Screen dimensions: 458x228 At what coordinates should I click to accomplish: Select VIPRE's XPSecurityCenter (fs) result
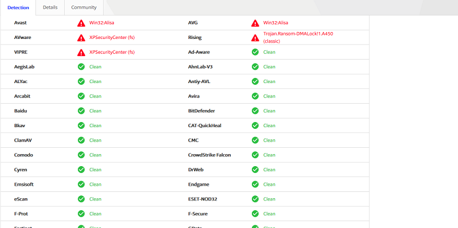click(112, 52)
